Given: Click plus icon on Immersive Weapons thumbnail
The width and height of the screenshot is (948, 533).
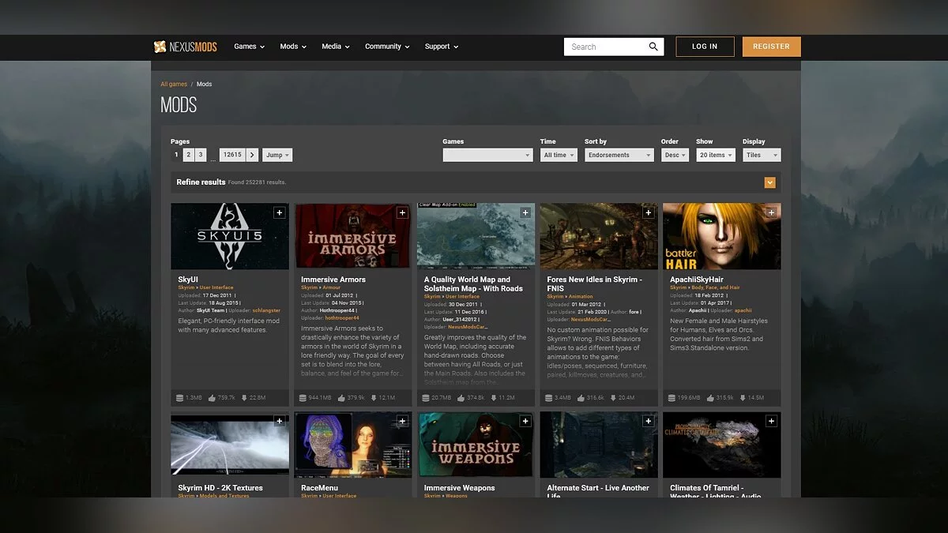Looking at the screenshot, I should coord(525,422).
